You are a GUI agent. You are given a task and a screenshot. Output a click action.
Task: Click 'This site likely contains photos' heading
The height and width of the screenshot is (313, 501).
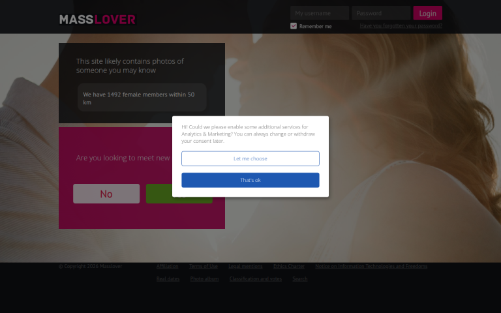coord(130,65)
